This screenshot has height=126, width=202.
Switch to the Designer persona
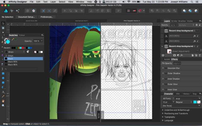[x=6, y=11]
